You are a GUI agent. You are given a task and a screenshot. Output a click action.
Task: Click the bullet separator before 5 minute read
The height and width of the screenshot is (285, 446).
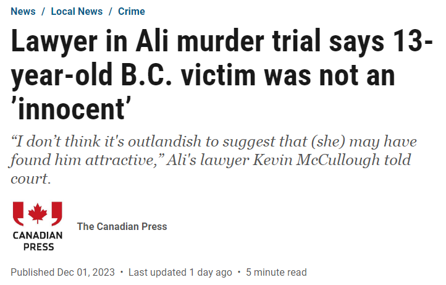(239, 272)
